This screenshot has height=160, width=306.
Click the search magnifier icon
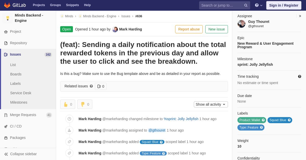(x=246, y=5)
